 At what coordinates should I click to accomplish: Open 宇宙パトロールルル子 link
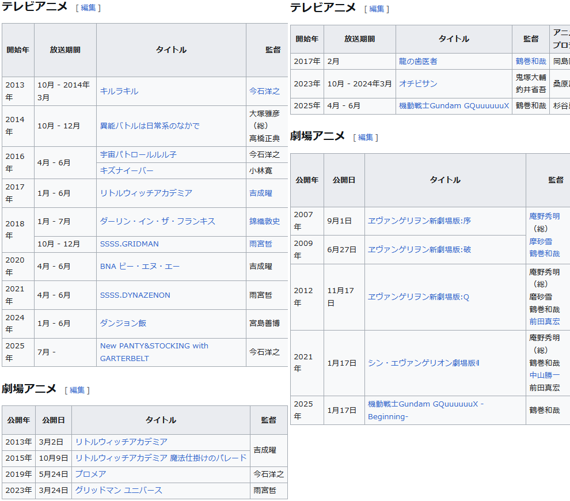click(x=138, y=154)
